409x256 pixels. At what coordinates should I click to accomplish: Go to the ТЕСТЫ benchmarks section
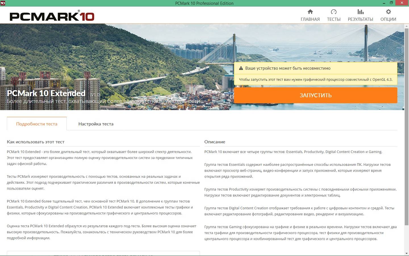(333, 15)
